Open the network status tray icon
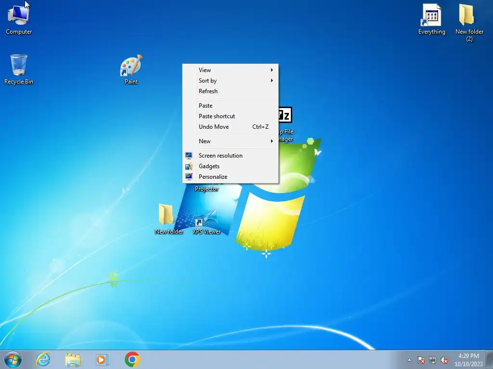This screenshot has height=369, width=493. pos(433,360)
